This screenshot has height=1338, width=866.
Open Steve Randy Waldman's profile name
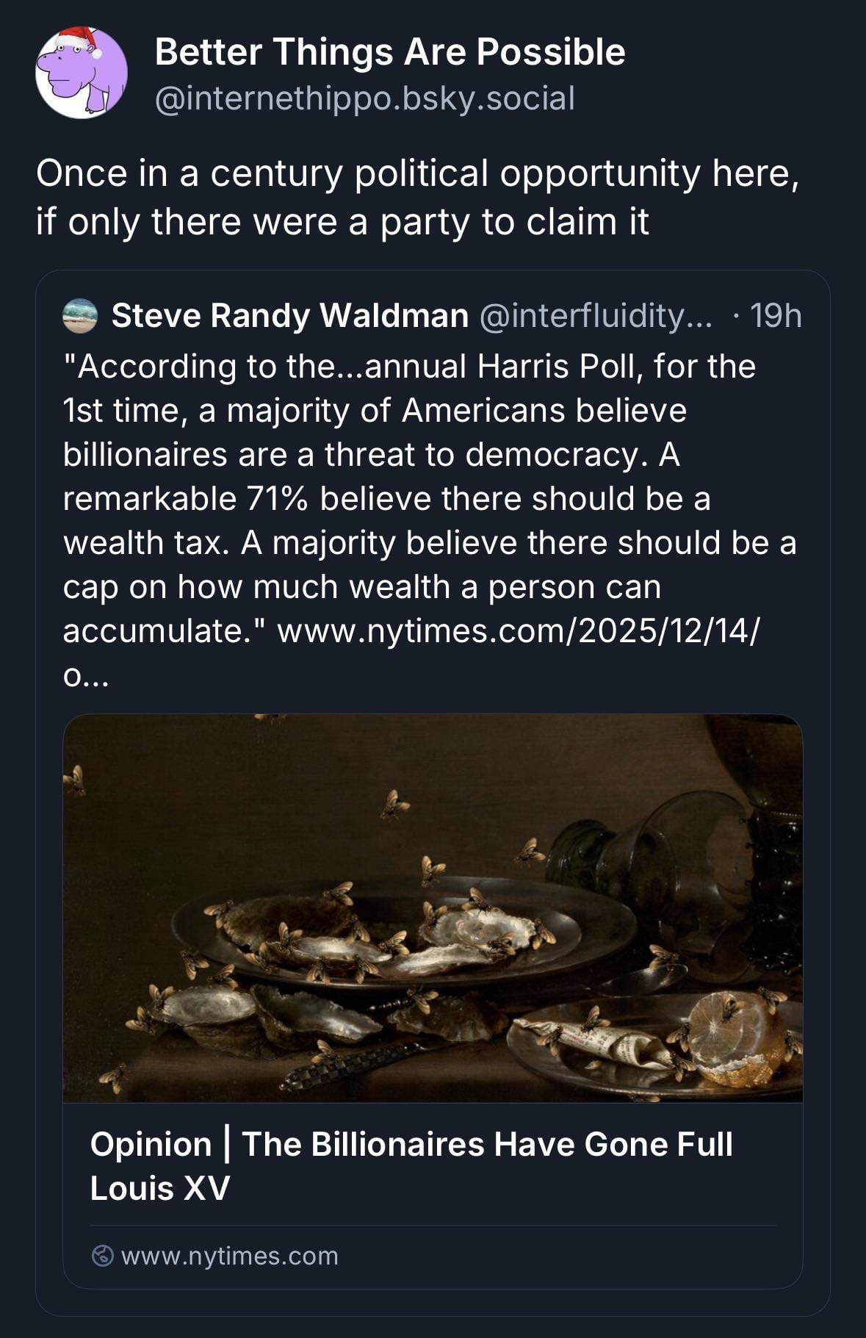click(289, 316)
